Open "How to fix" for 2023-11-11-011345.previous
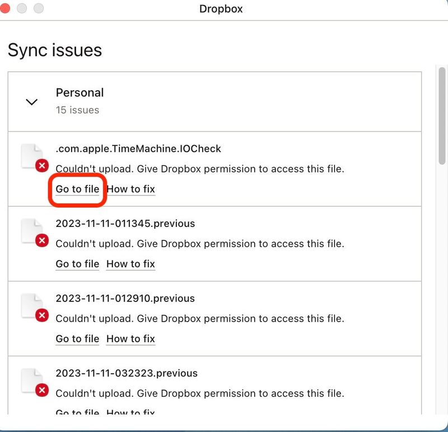This screenshot has width=448, height=432. pyautogui.click(x=130, y=264)
